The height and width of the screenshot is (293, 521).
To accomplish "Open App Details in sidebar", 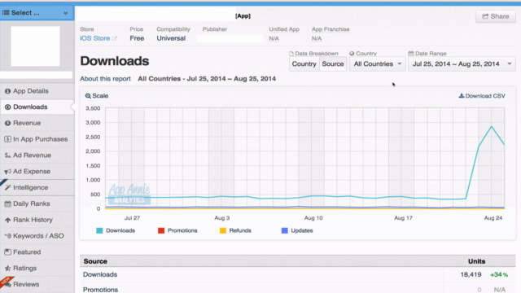I will (x=37, y=91).
